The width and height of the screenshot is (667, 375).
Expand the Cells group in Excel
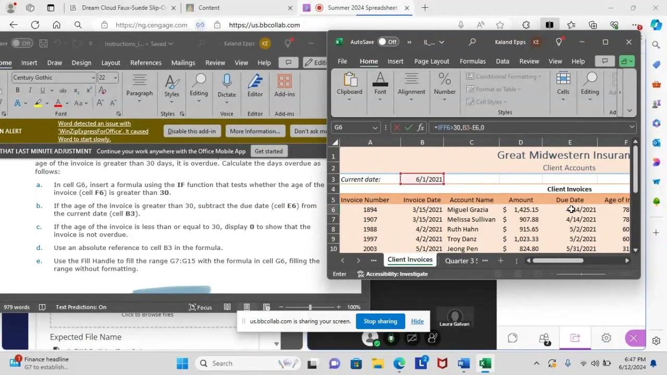[563, 86]
